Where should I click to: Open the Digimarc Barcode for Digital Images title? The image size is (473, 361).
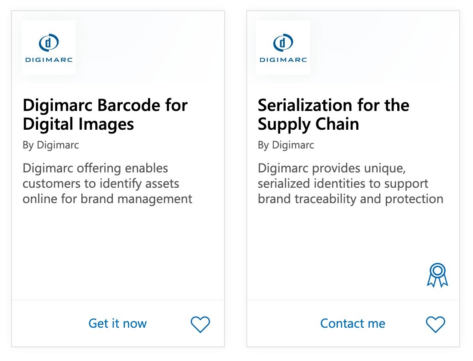(x=105, y=114)
